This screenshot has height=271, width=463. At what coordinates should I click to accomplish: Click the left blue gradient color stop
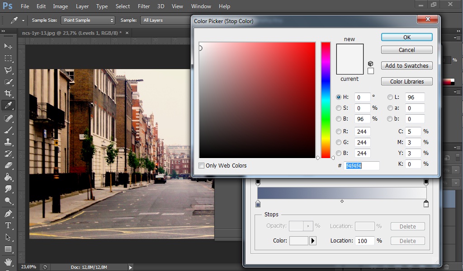pos(258,205)
